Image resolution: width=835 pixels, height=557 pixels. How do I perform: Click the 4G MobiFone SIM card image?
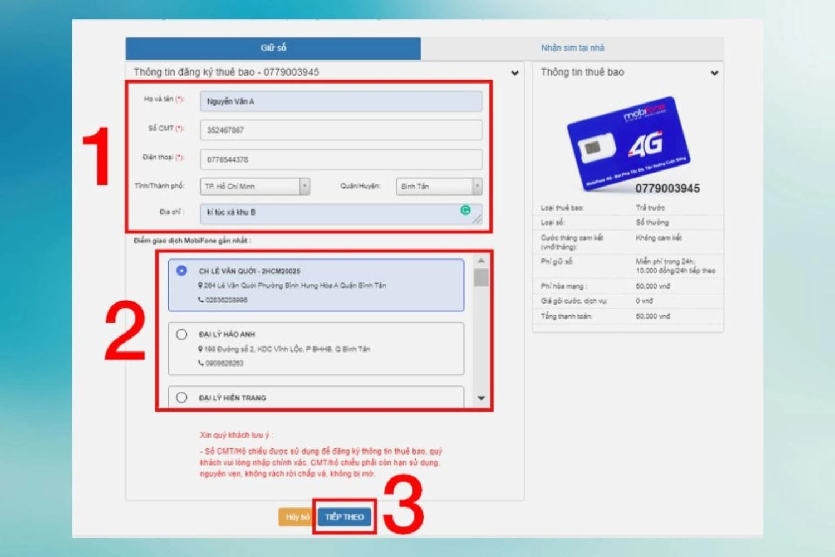[628, 143]
